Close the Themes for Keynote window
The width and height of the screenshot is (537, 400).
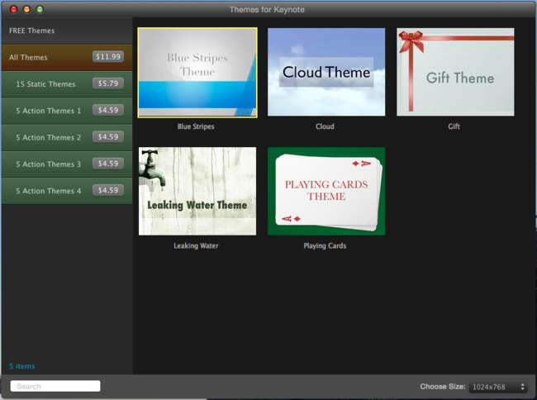(14, 9)
